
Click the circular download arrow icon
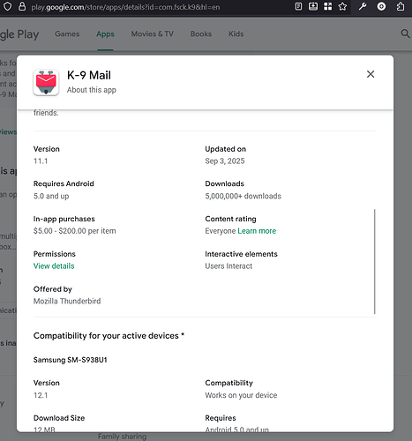(x=381, y=6)
